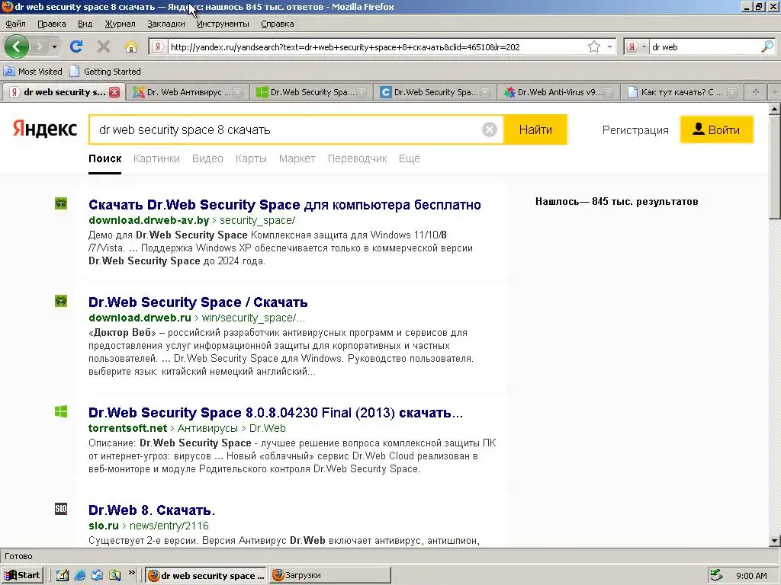
Task: Click inside the URL address field
Action: coord(377,46)
